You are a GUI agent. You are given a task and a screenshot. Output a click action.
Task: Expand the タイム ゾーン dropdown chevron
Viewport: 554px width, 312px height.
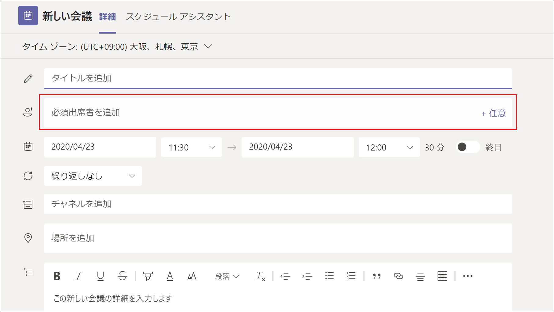pos(208,46)
